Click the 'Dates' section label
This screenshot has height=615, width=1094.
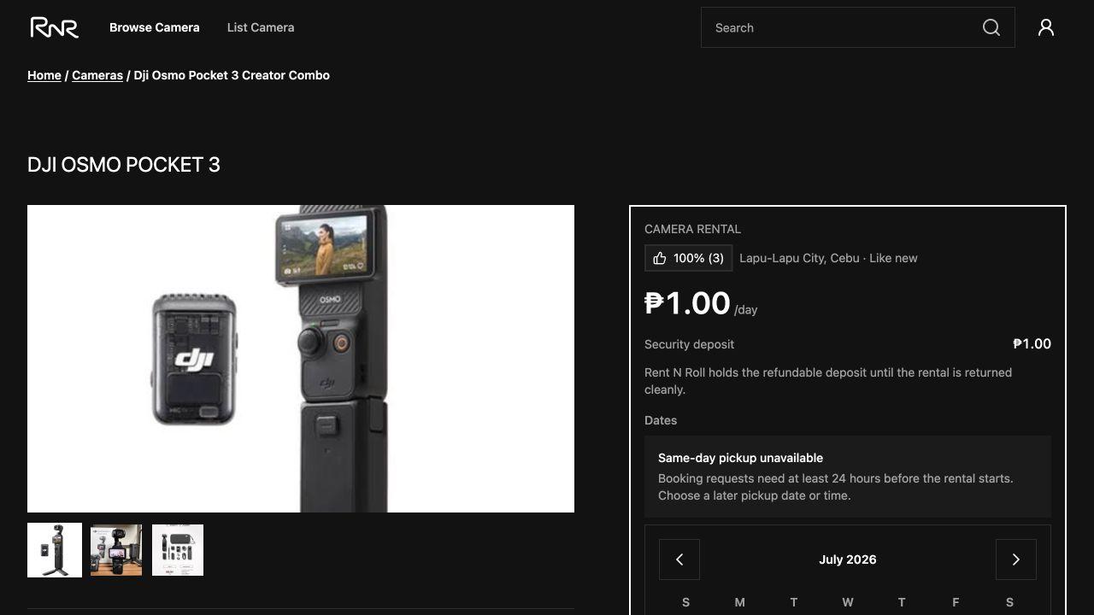pos(661,420)
